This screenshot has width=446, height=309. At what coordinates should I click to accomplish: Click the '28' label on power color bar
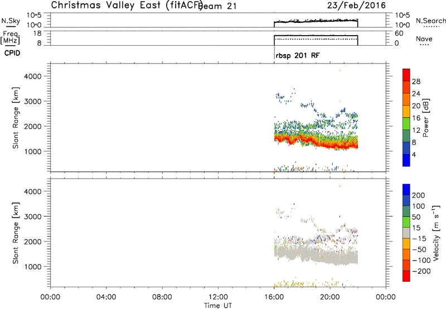(x=416, y=81)
